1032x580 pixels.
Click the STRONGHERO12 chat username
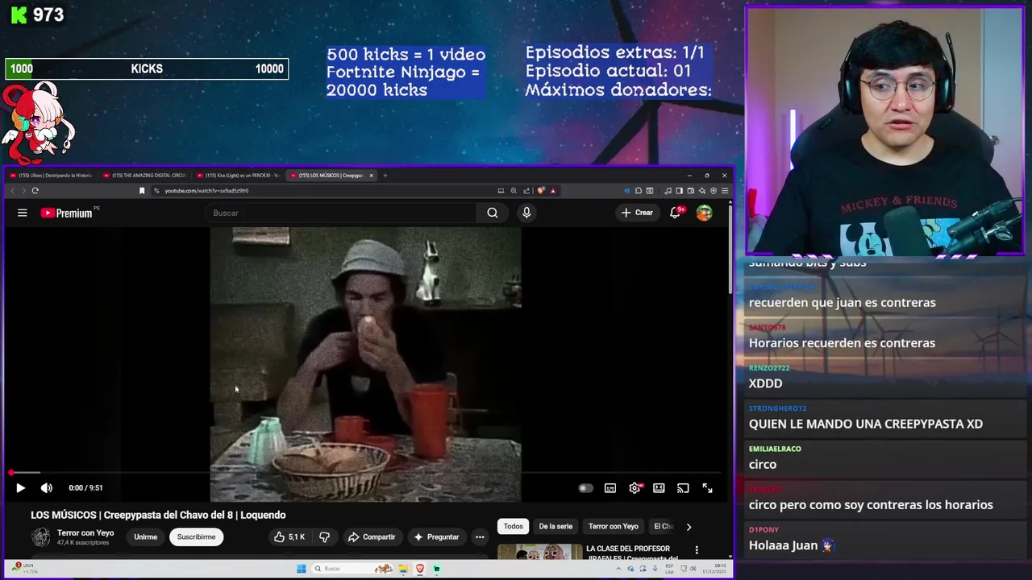point(777,408)
